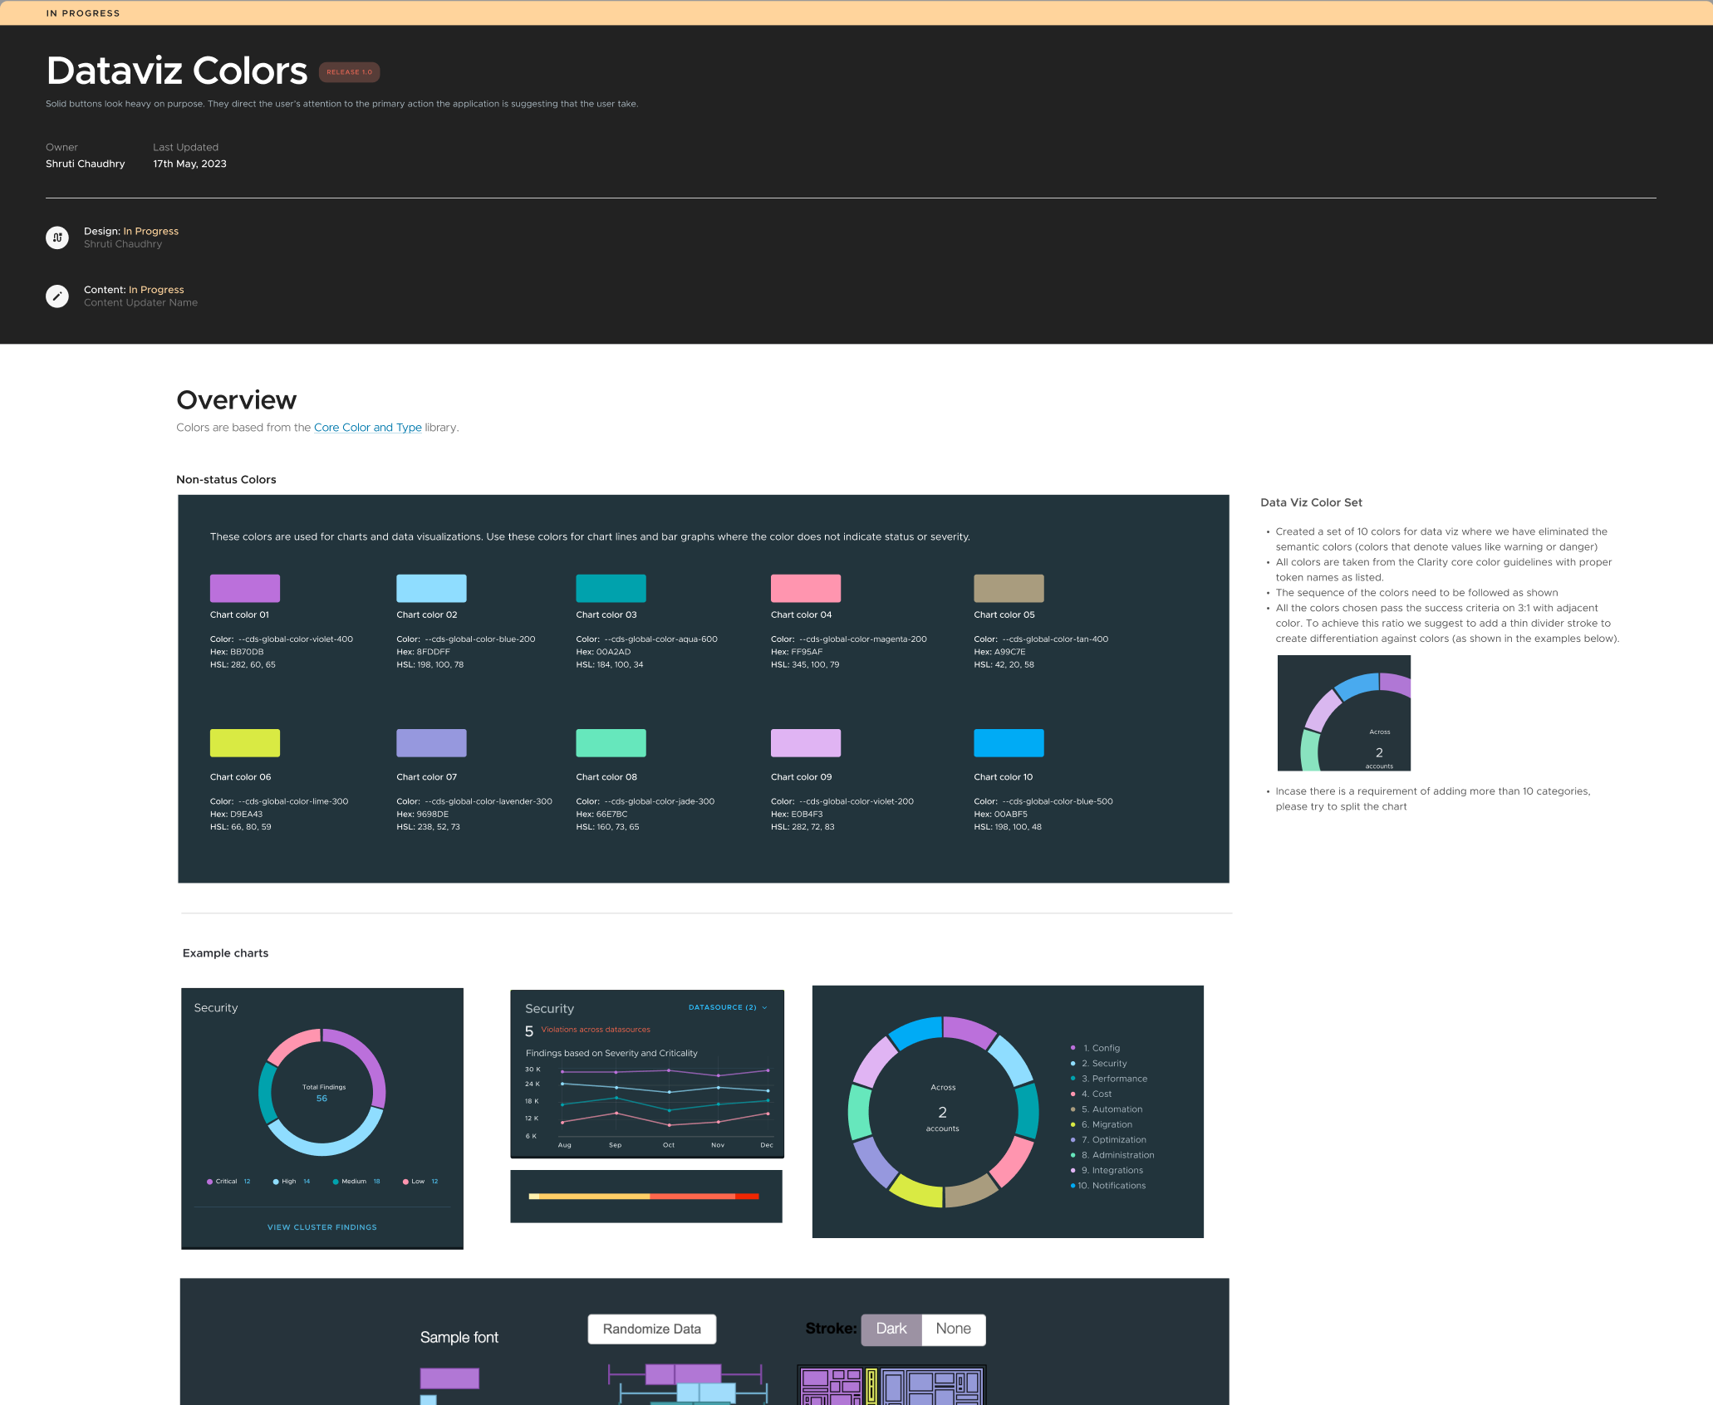Click the Critical legend dot
This screenshot has height=1405, width=1713.
pos(209,1182)
